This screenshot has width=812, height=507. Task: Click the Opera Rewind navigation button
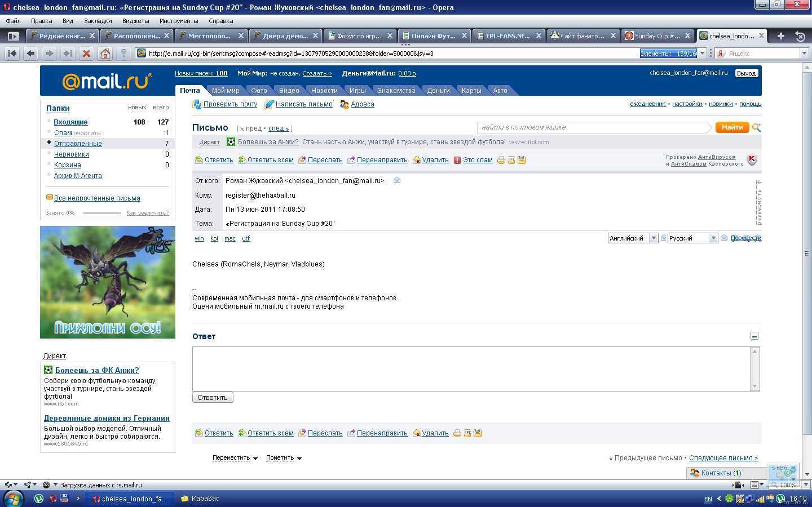pyautogui.click(x=12, y=54)
